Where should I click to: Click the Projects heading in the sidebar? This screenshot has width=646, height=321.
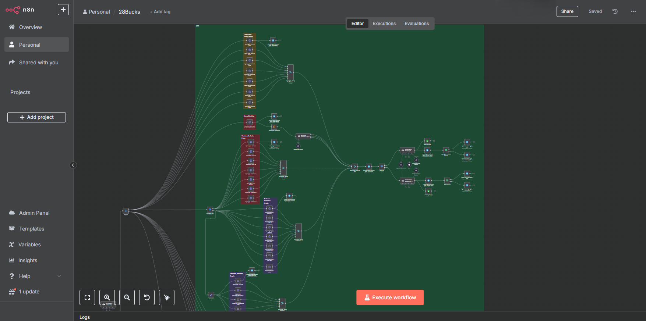pyautogui.click(x=20, y=92)
